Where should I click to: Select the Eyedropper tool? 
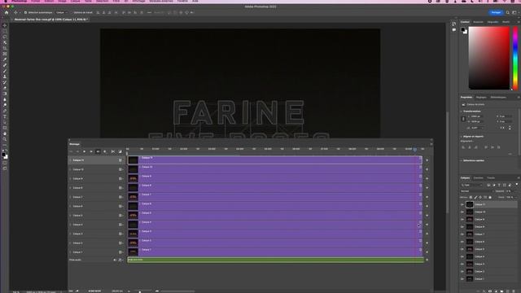(5, 59)
